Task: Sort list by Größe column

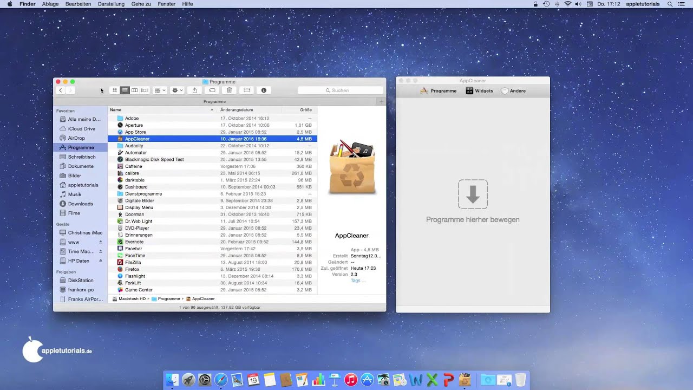Action: (299, 110)
